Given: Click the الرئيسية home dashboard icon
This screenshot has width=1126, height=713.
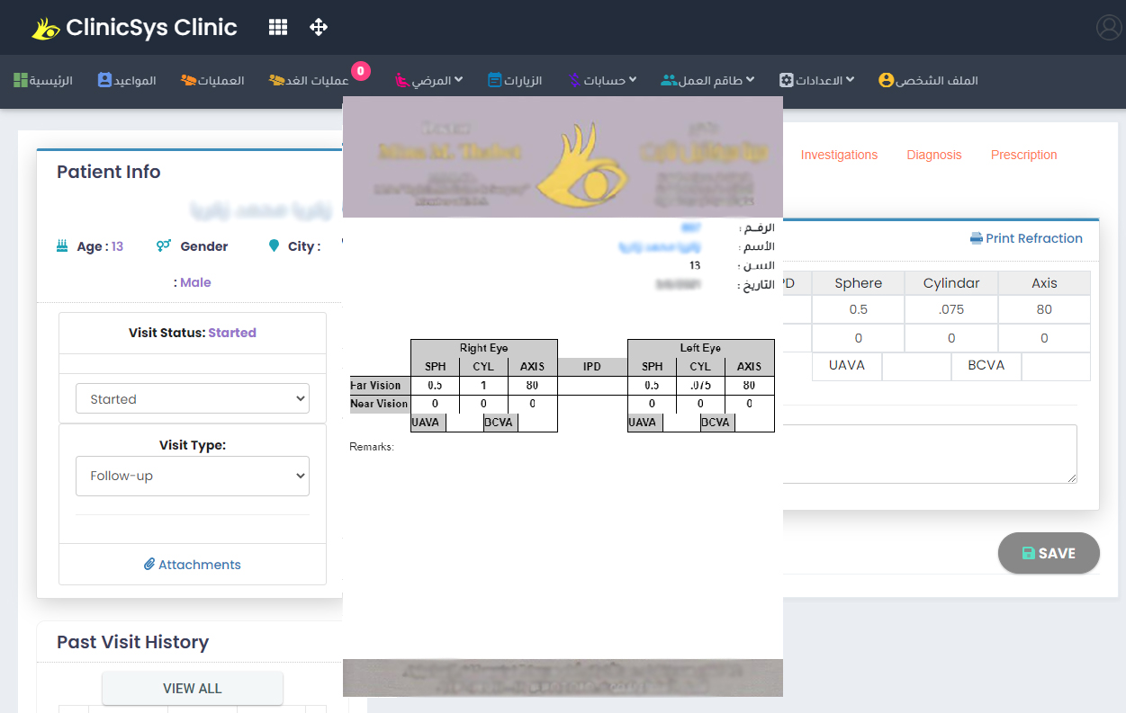Looking at the screenshot, I should pos(21,80).
